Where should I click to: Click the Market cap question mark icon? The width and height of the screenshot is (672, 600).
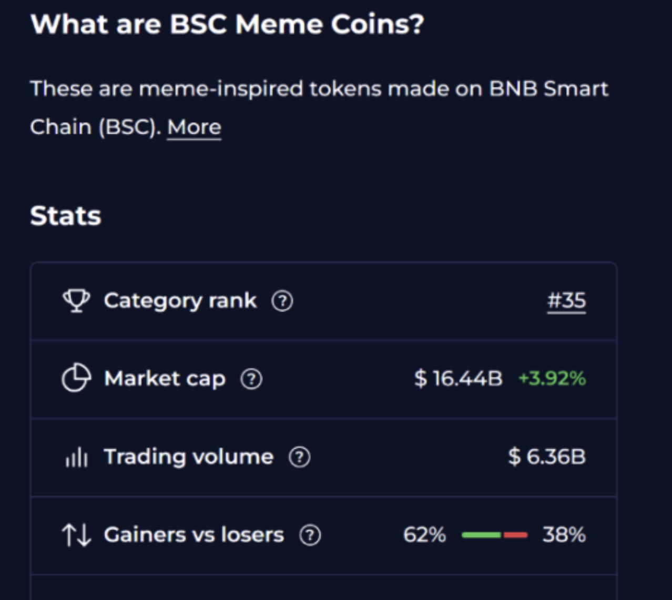(x=251, y=378)
